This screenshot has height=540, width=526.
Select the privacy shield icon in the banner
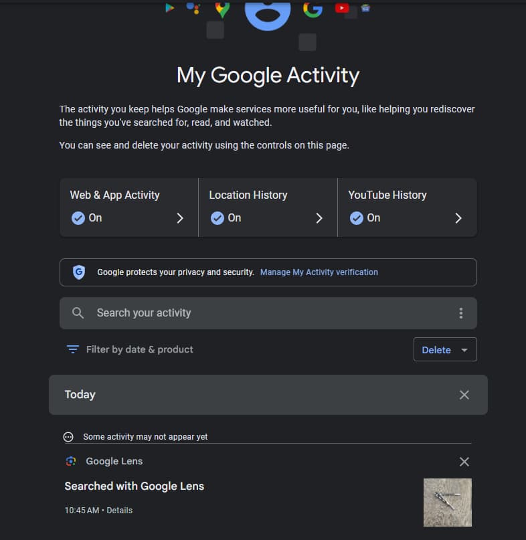[79, 272]
